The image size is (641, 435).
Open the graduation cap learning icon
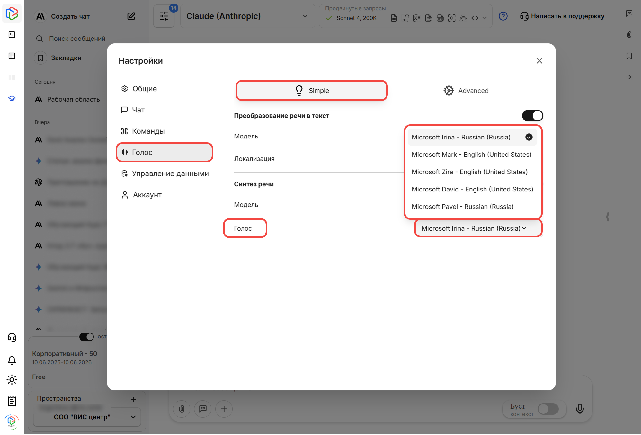(12, 98)
